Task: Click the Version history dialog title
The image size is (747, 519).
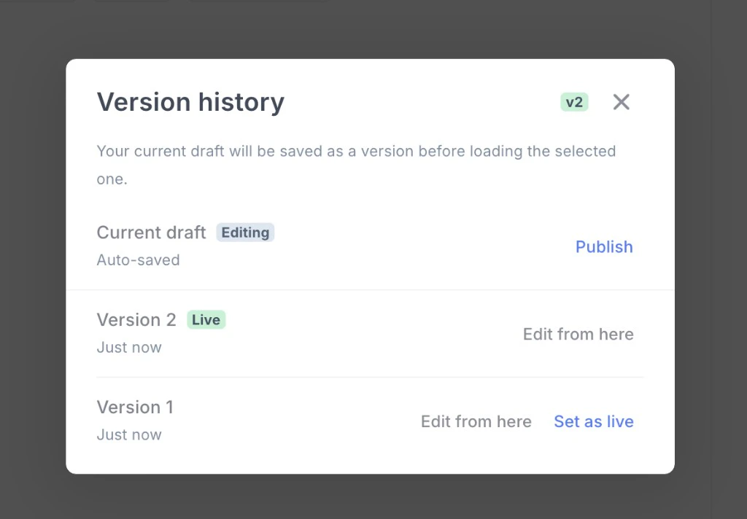Action: (x=190, y=102)
